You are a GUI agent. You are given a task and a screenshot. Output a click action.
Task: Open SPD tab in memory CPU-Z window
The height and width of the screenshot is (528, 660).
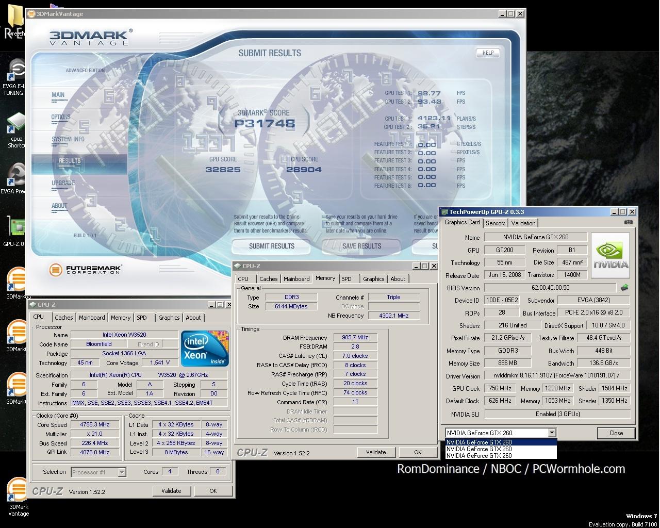pyautogui.click(x=346, y=279)
